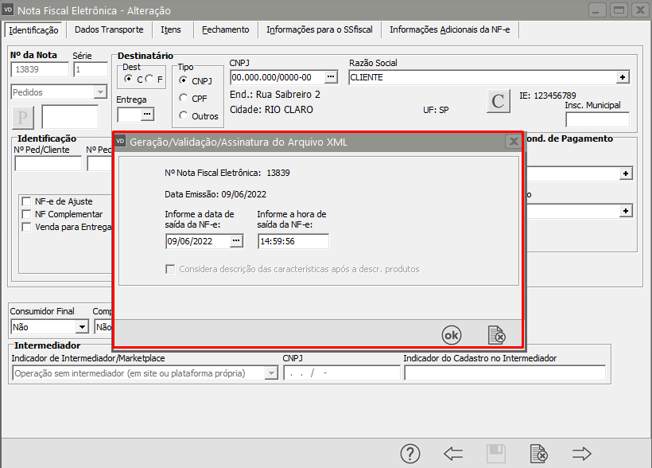652x468 pixels.
Task: Select the Outros type radio button
Action: pos(184,115)
